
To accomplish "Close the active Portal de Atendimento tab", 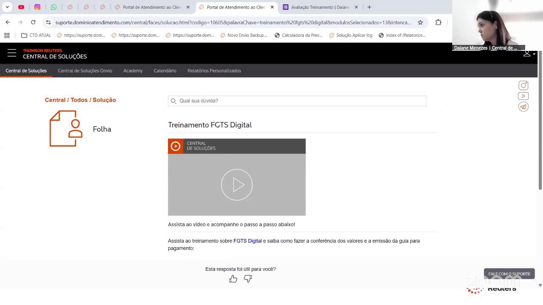I will pos(272,7).
